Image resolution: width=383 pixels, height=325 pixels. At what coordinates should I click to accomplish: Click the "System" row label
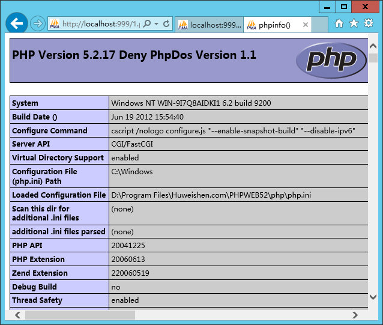pos(25,103)
